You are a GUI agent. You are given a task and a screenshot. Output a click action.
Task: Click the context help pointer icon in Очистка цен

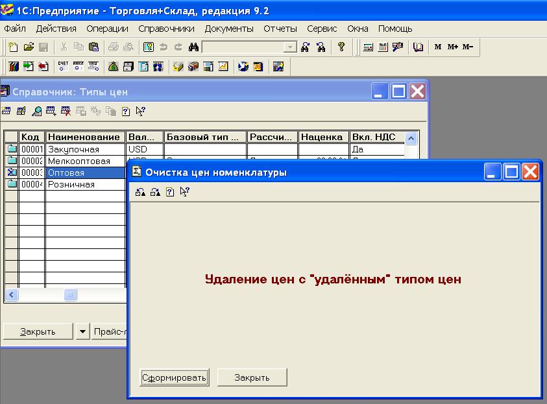point(184,192)
